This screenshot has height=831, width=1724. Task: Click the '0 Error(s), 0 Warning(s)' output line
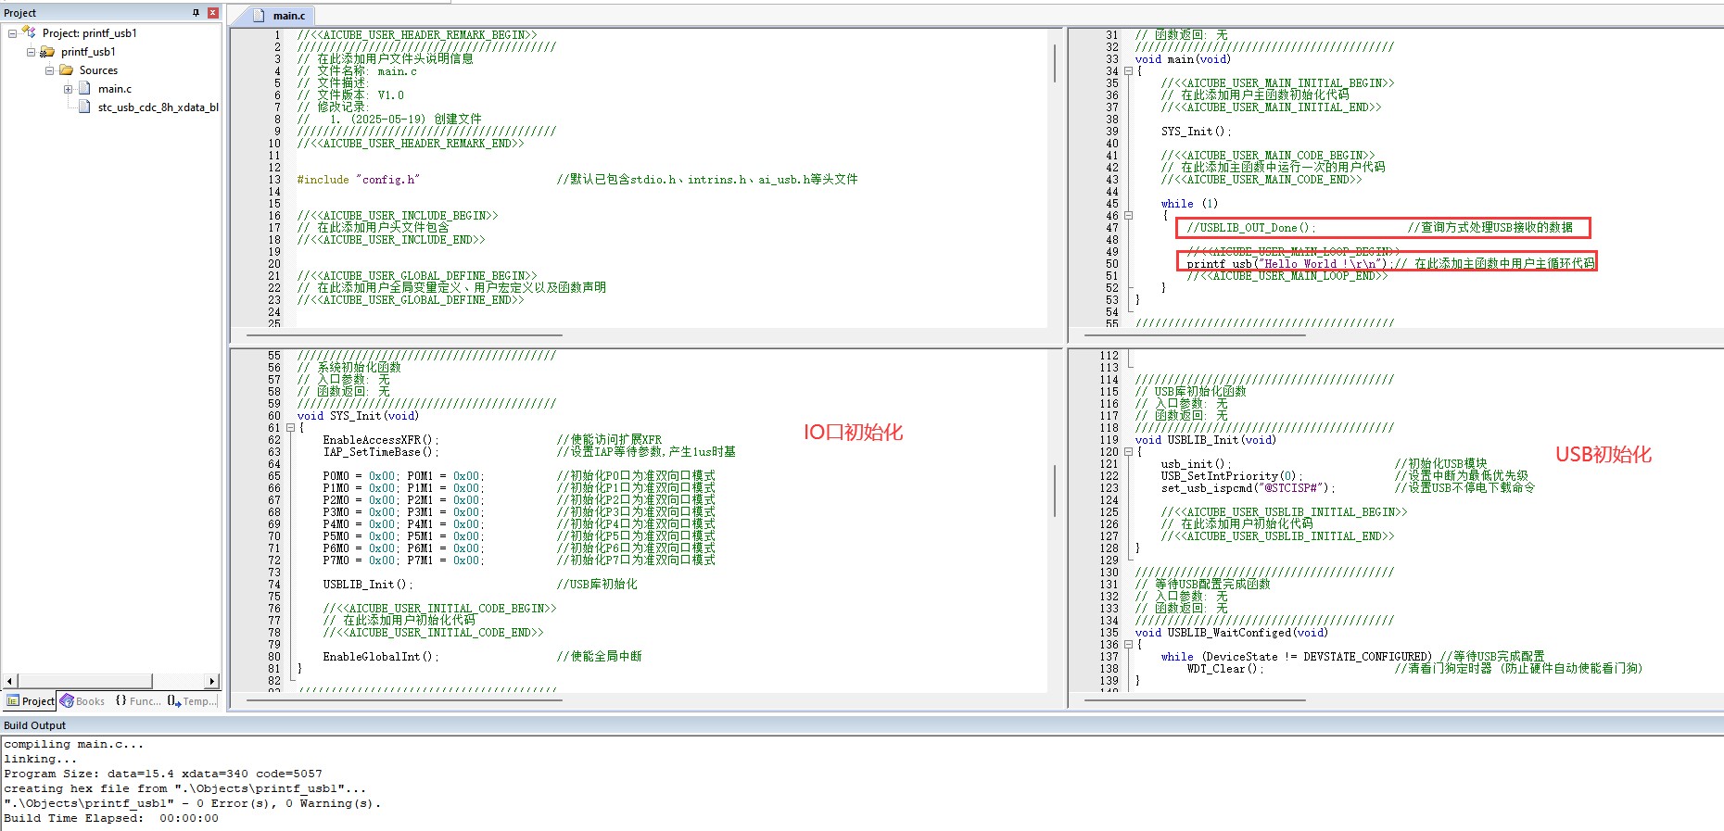[193, 803]
